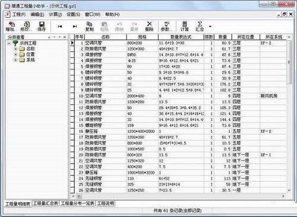Click the 2000*400 spec cell in row 10
This screenshot has width=297, height=217.
[x=143, y=96]
